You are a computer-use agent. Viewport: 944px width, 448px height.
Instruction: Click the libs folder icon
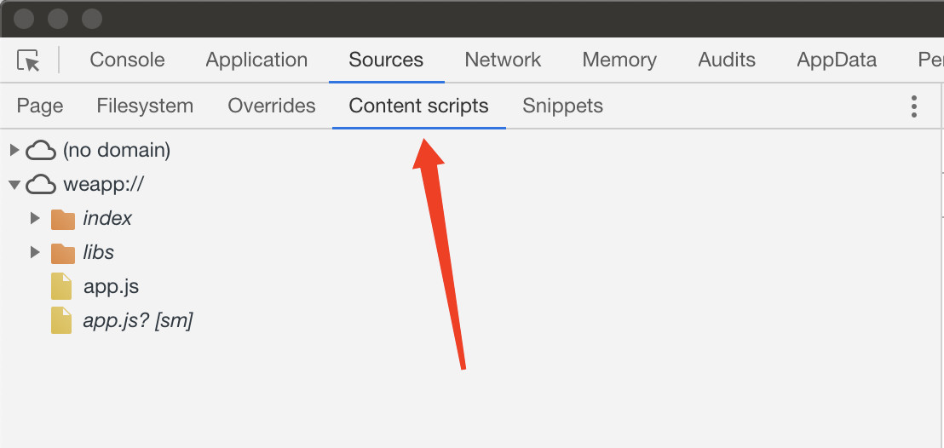click(x=63, y=253)
